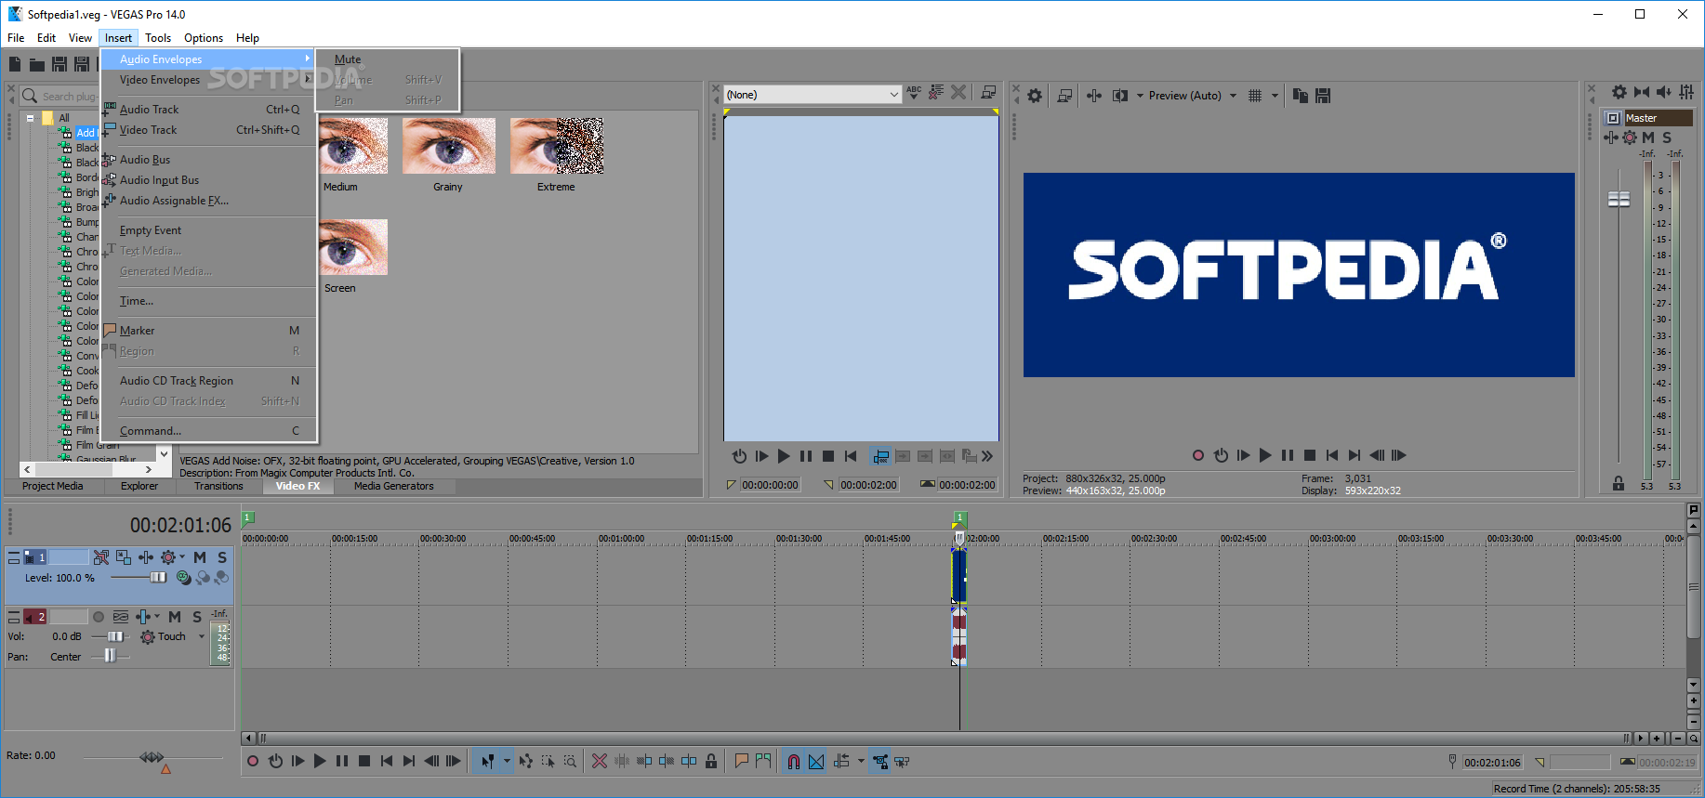Select the Zoom Edit tool
Screen dimensions: 1705x798
pyautogui.click(x=571, y=762)
